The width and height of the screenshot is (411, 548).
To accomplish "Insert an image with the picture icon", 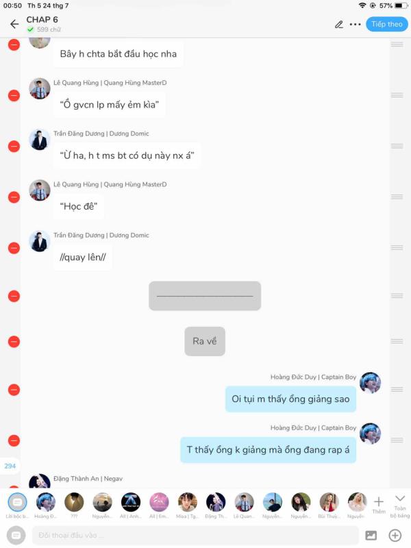I will pos(371,535).
